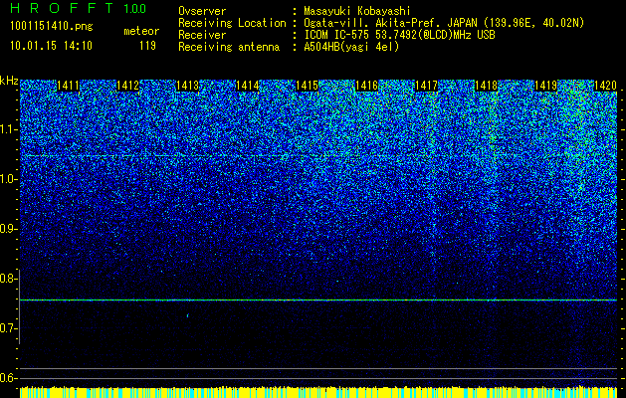Viewport: 626px width, 398px height.
Task: Click the 0.9 frequency axis label
Action: coord(9,229)
